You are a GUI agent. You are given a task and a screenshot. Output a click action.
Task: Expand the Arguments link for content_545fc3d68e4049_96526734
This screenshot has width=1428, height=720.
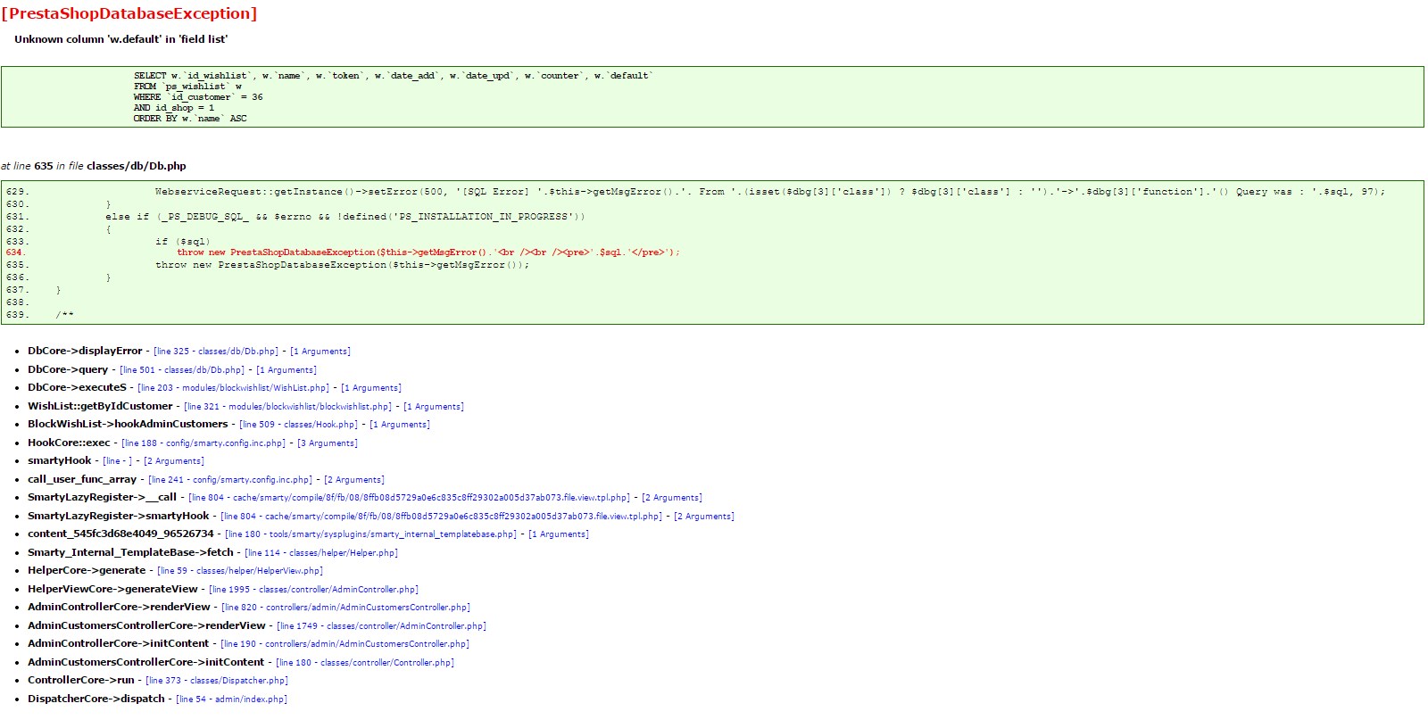coord(559,534)
